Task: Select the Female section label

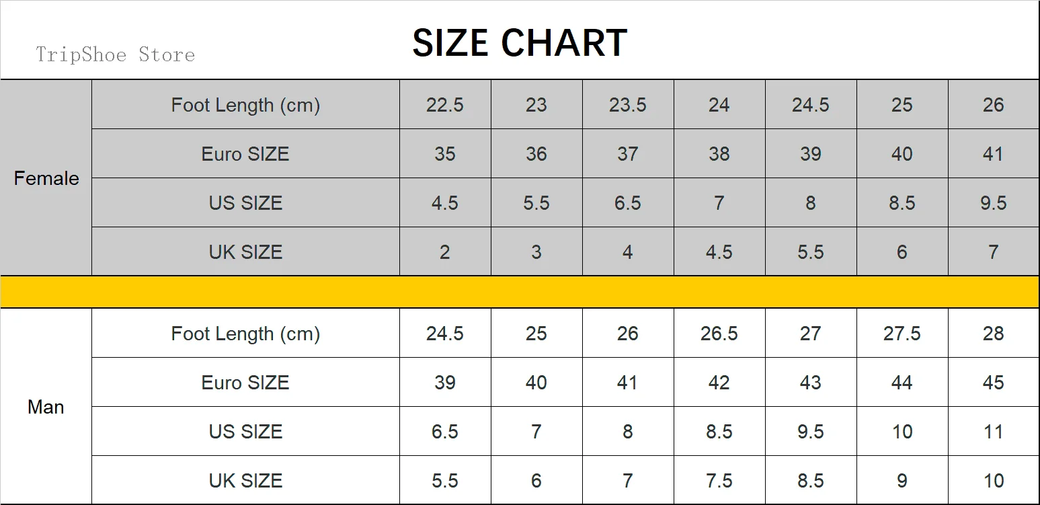Action: click(x=46, y=178)
